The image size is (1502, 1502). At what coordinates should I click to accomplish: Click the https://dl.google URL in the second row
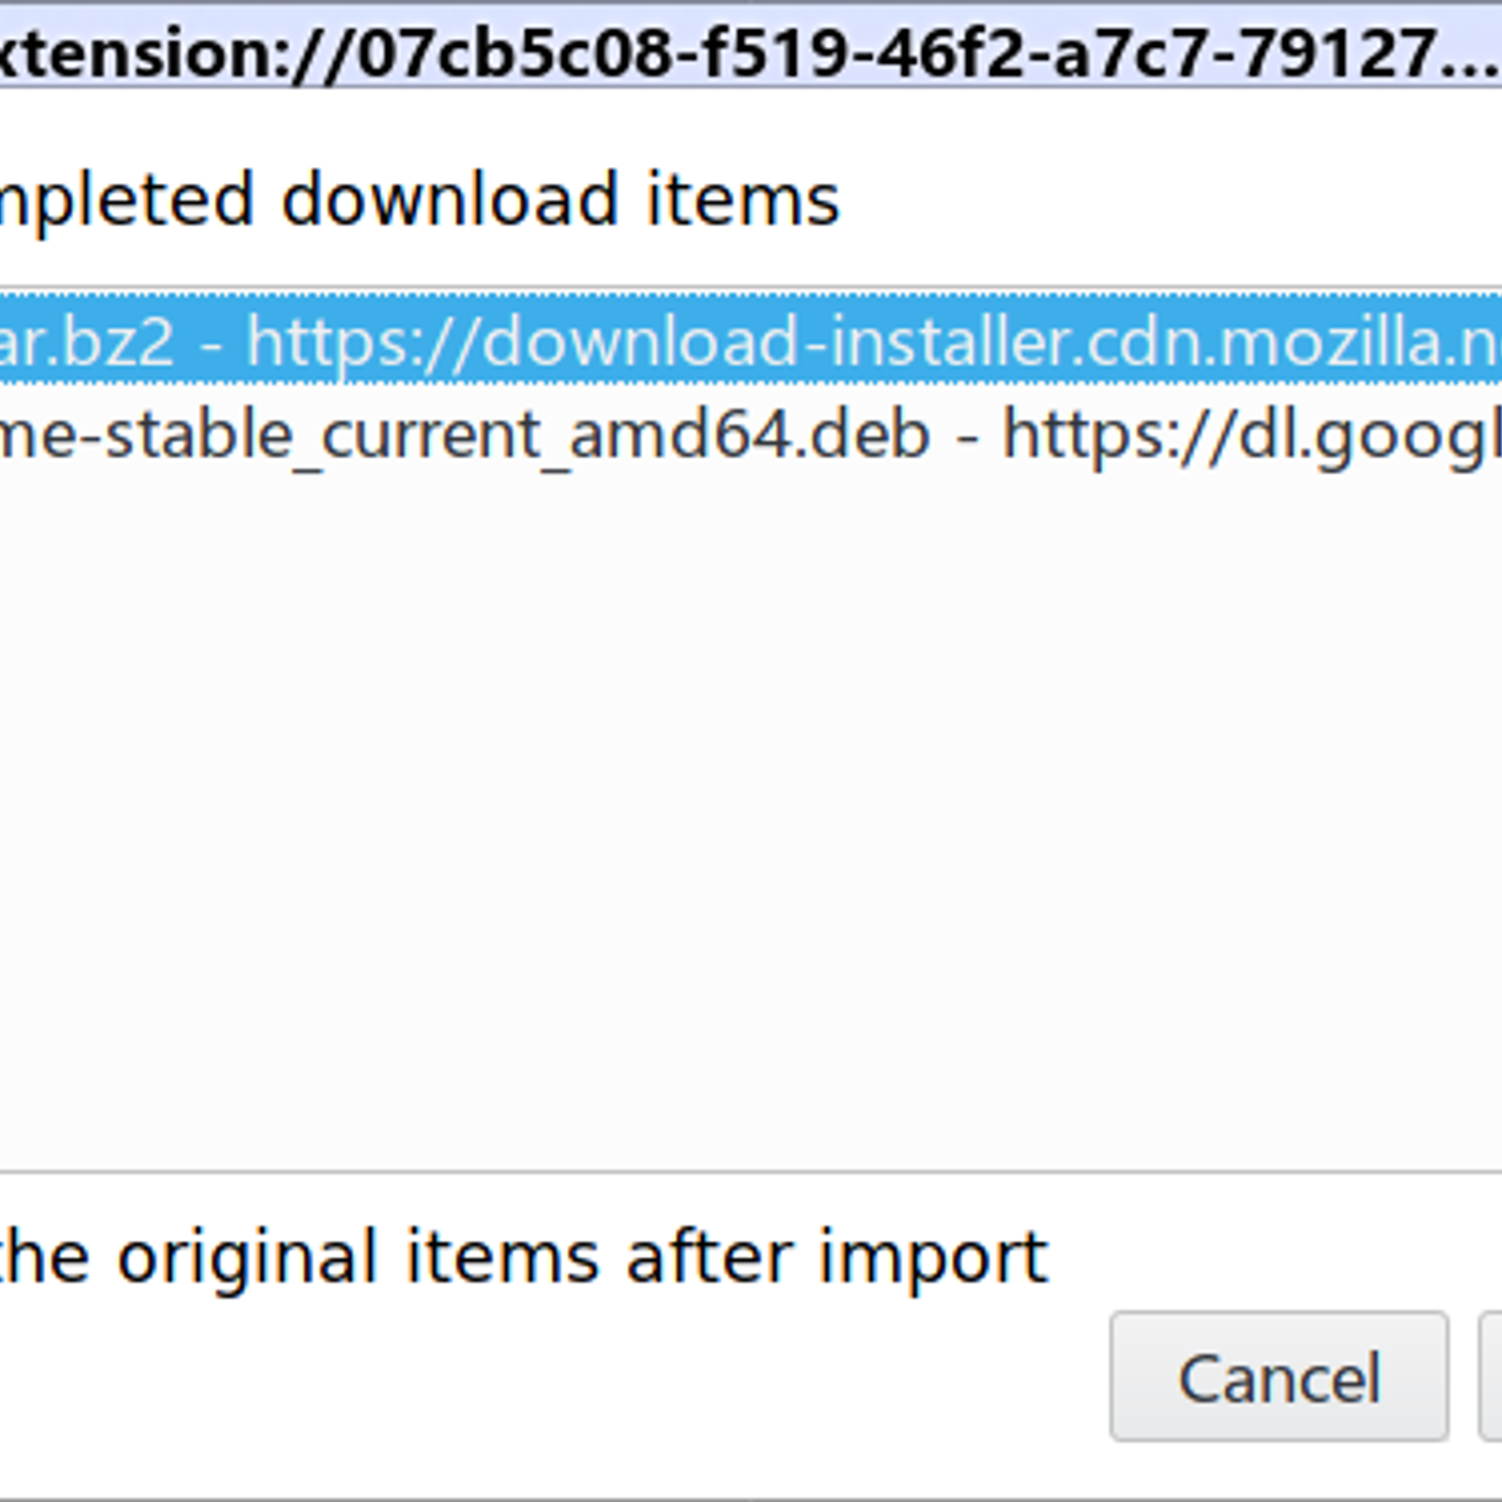(1252, 436)
